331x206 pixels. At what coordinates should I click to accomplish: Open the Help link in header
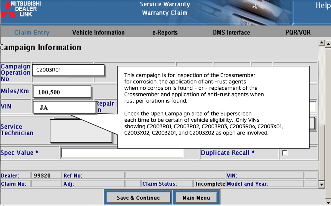coord(323,6)
